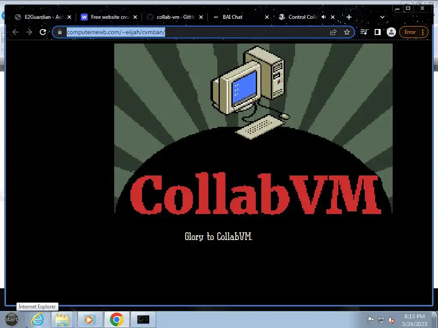Open the Action Center flag icon
438x328 pixels.
370,319
